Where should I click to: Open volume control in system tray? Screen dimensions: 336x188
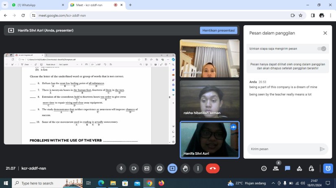click(303, 183)
